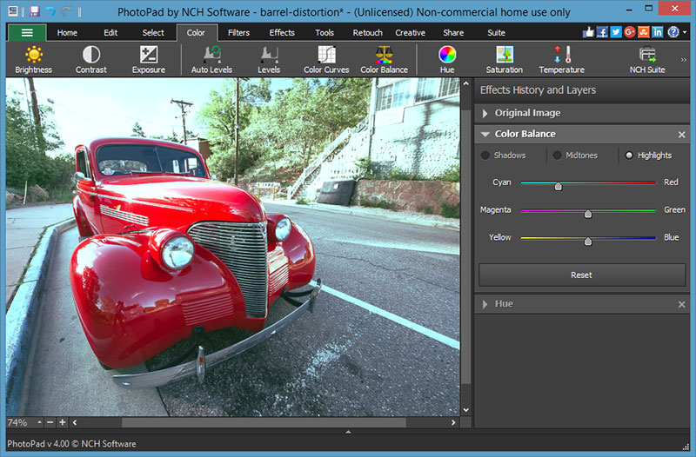Select the Contrast tool icon
Viewport: 696px width, 457px height.
(x=91, y=55)
